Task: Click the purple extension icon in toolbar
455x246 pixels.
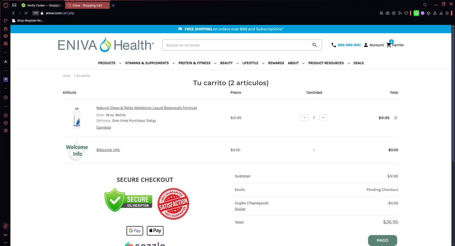Action: click(x=423, y=13)
